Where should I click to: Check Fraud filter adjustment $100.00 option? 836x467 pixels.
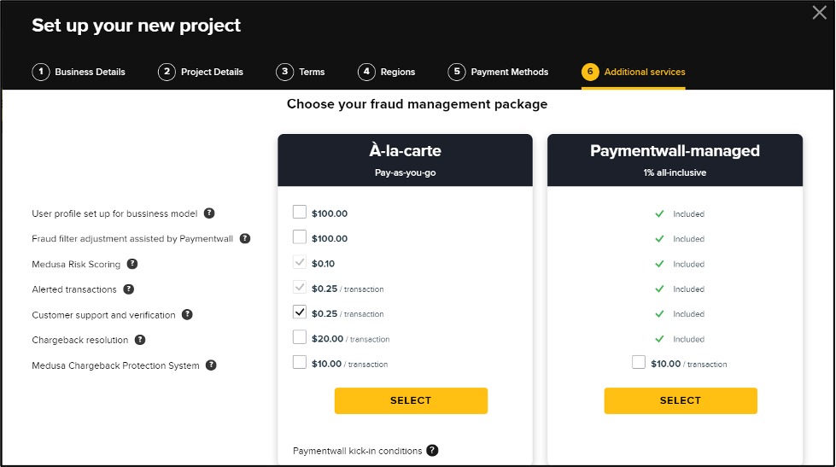pos(300,236)
